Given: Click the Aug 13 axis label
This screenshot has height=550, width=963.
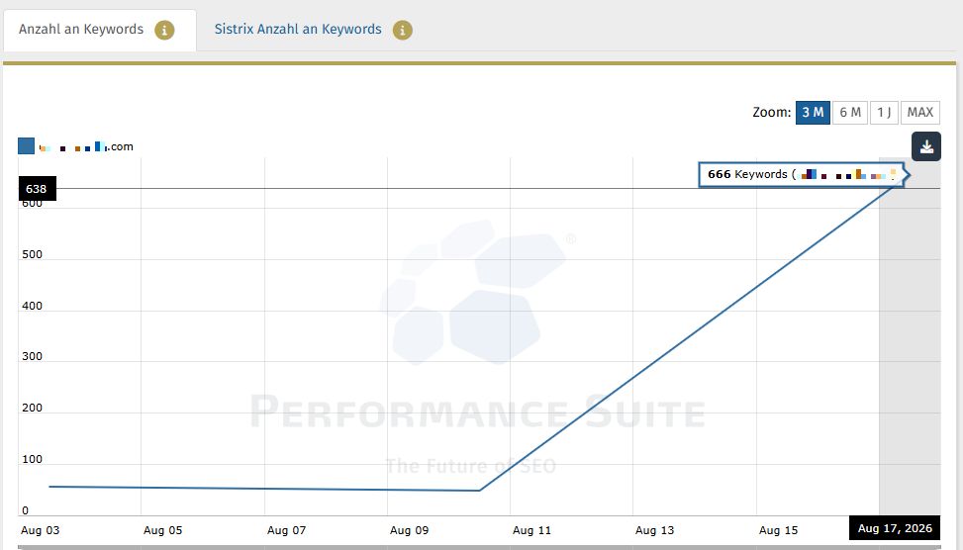Looking at the screenshot, I should 654,530.
